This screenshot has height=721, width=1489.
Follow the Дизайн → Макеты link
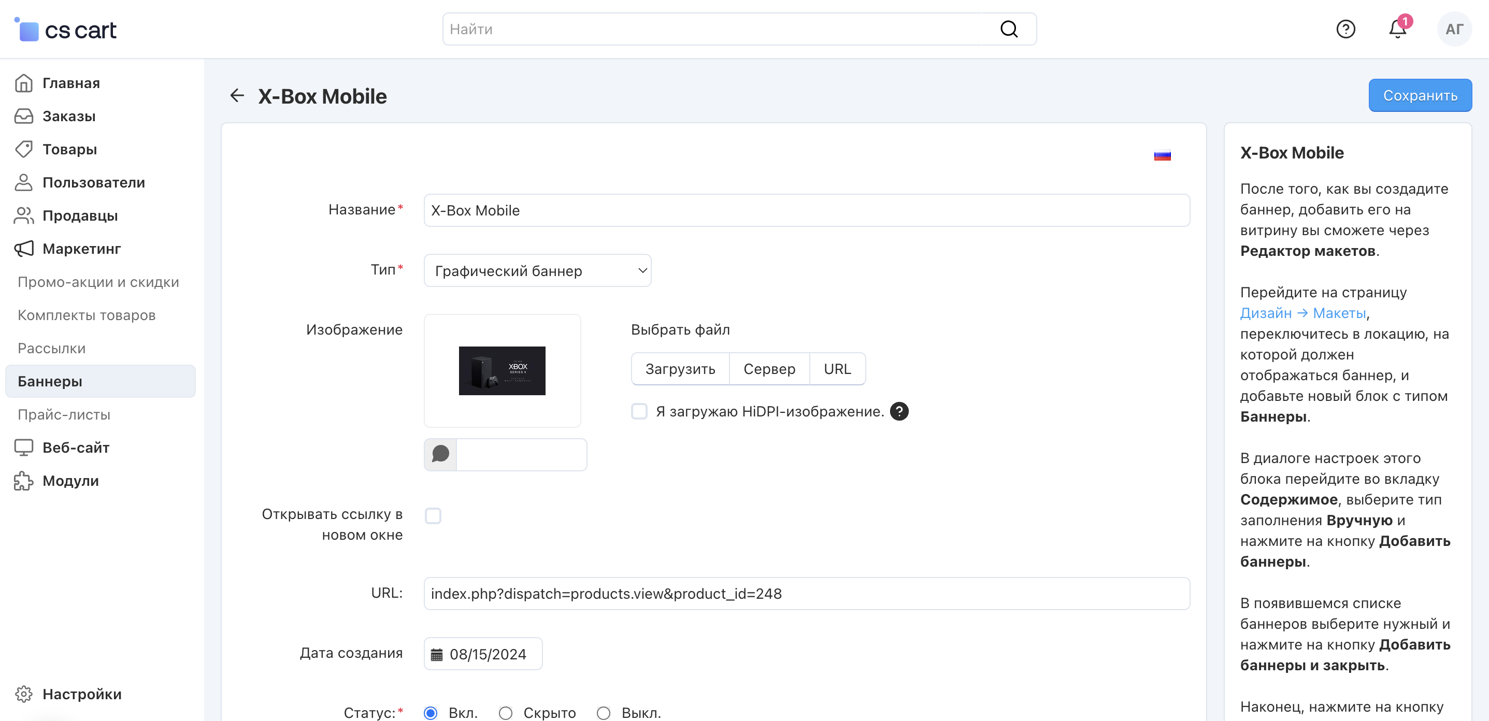pos(1302,313)
